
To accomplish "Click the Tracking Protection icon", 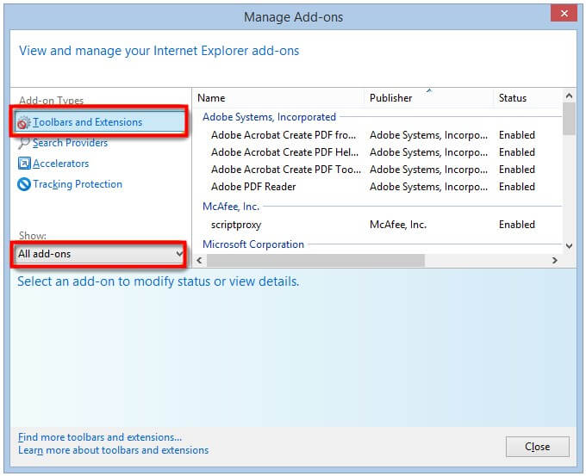I will [24, 184].
